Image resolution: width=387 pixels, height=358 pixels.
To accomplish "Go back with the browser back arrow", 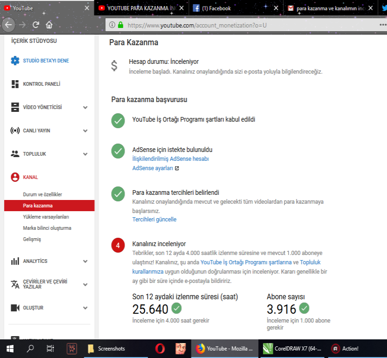I will tap(8, 25).
